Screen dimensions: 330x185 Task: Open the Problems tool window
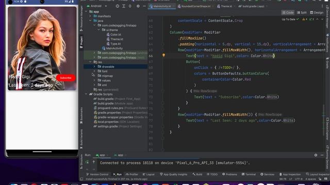coord(229,174)
